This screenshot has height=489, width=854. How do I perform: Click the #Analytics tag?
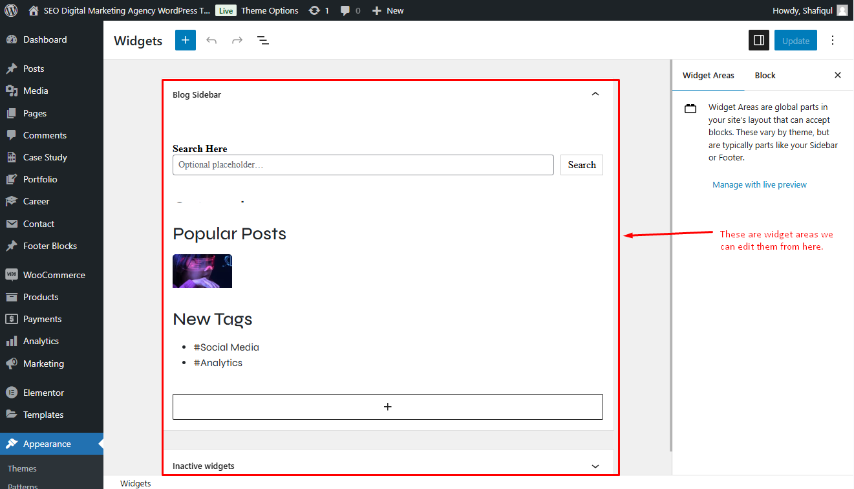218,363
